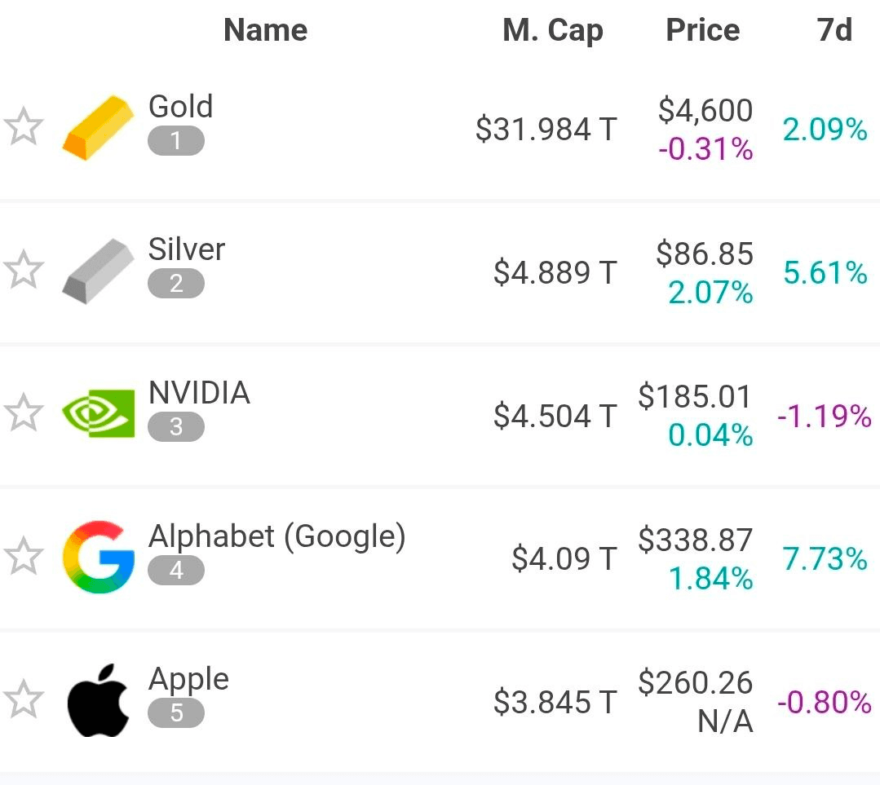The width and height of the screenshot is (880, 785).
Task: Sort by the 7d column header
Action: (834, 30)
